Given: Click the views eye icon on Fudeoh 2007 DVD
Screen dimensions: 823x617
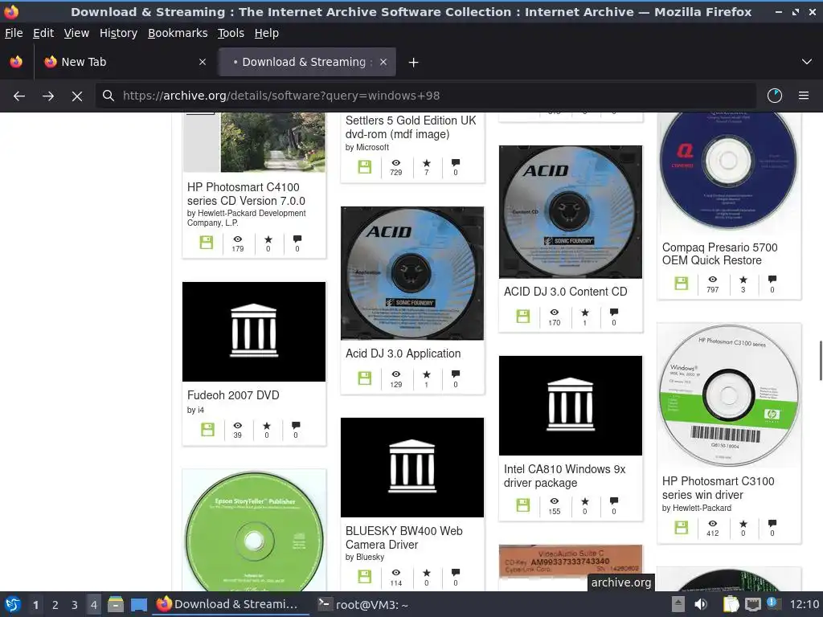Looking at the screenshot, I should point(238,426).
